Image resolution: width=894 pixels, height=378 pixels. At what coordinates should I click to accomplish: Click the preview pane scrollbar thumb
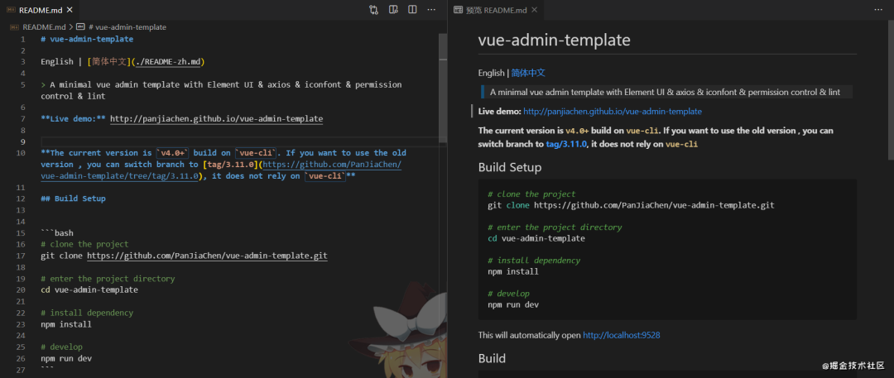tap(890, 83)
